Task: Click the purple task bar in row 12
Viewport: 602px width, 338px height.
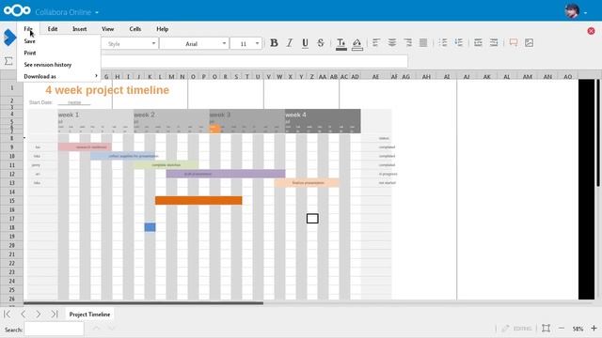Action: (226, 174)
